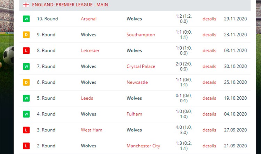The height and width of the screenshot is (154, 261).
Task: Click the green W badge for 10. Round
Action: (26, 19)
